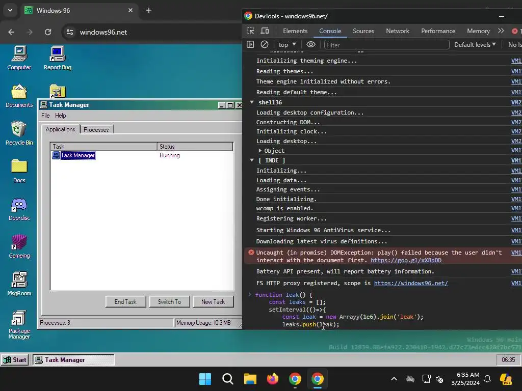Click the 'Registering worker...' console line
The image size is (522, 391).
coord(291,219)
